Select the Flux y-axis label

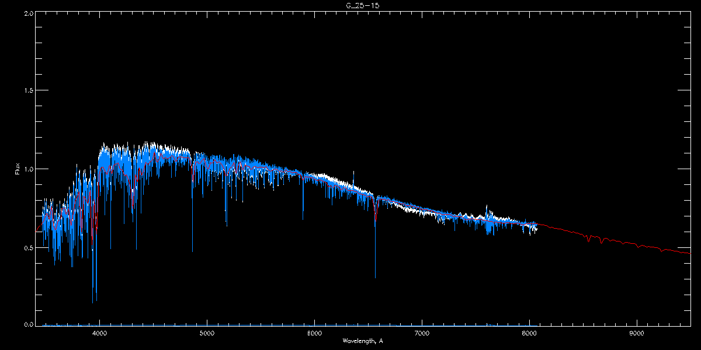pos(18,169)
